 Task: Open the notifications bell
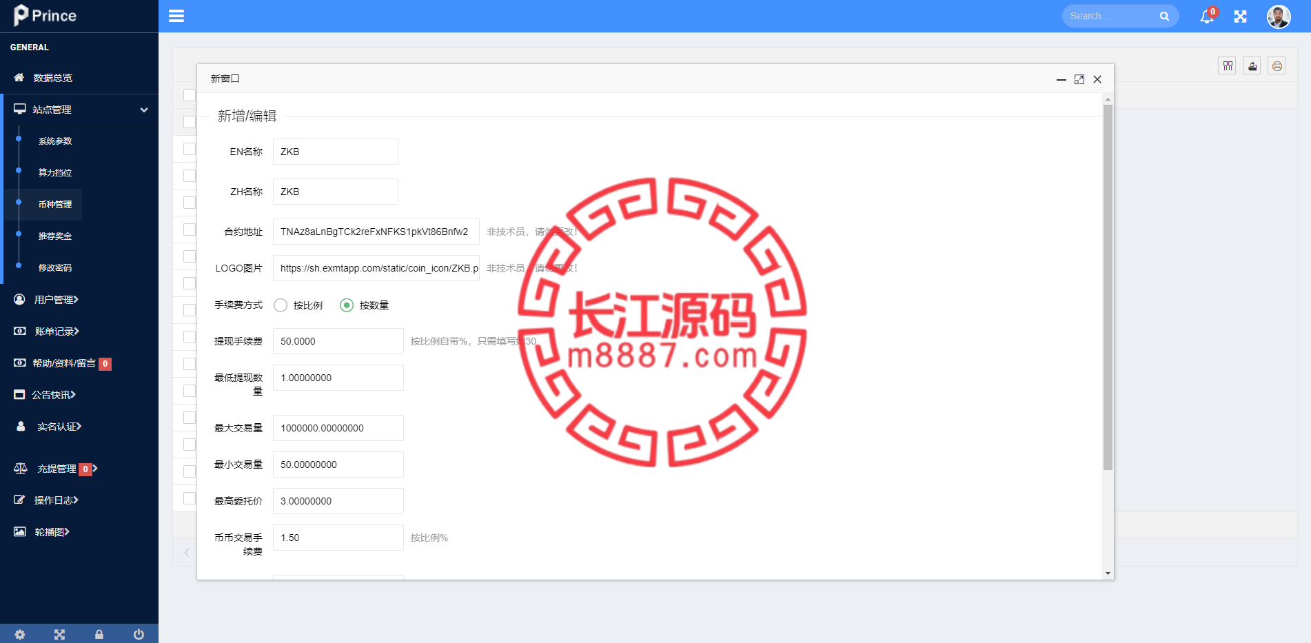coord(1207,17)
